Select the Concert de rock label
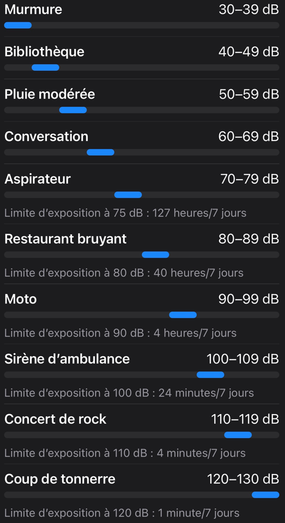This screenshot has width=285, height=523. [x=56, y=419]
